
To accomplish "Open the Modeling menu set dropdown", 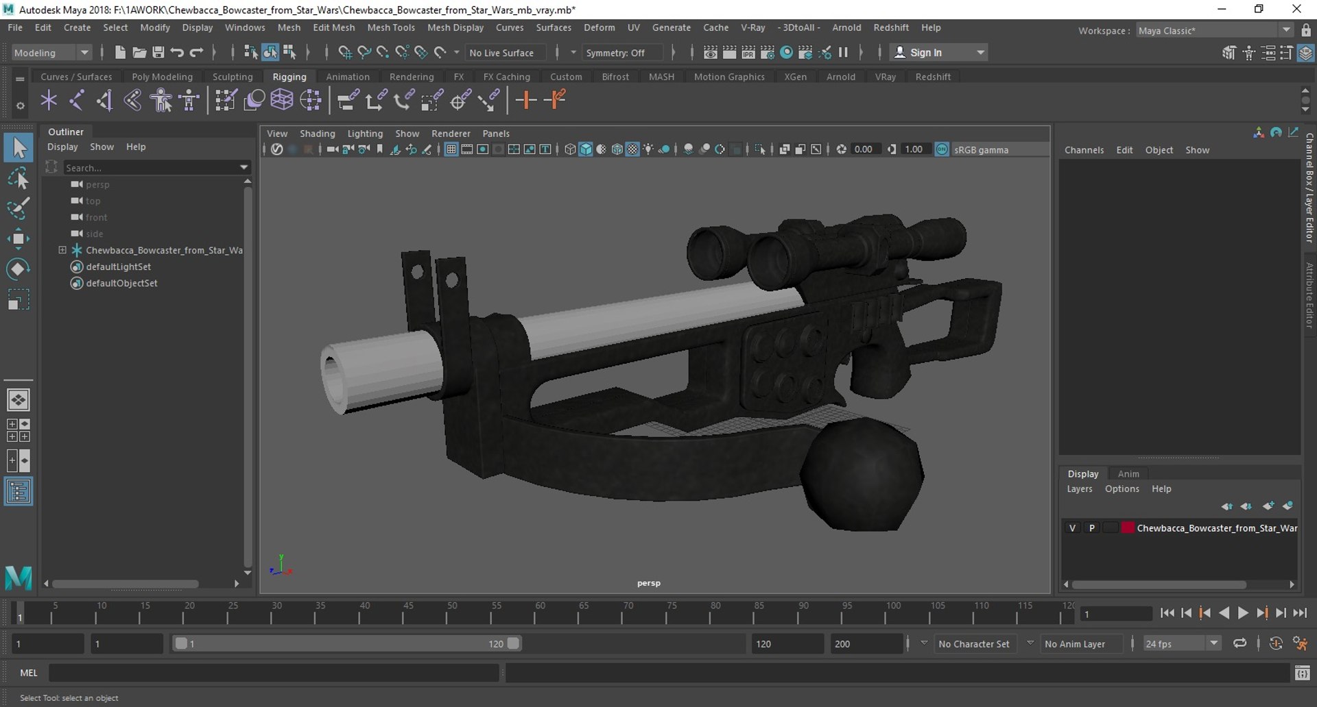I will click(x=51, y=52).
